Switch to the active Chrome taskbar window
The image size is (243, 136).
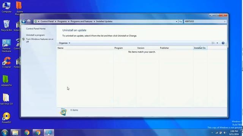tap(38, 133)
